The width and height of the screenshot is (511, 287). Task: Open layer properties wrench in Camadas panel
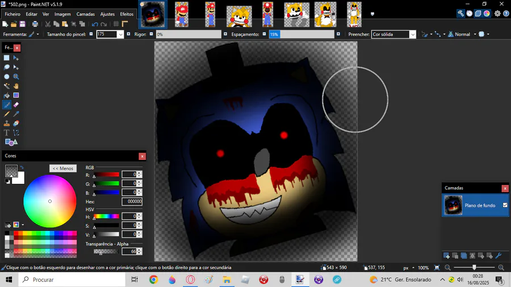[x=499, y=256]
